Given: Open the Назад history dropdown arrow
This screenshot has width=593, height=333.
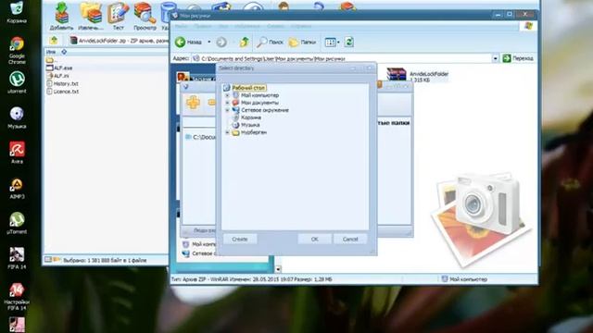Looking at the screenshot, I should coord(209,43).
